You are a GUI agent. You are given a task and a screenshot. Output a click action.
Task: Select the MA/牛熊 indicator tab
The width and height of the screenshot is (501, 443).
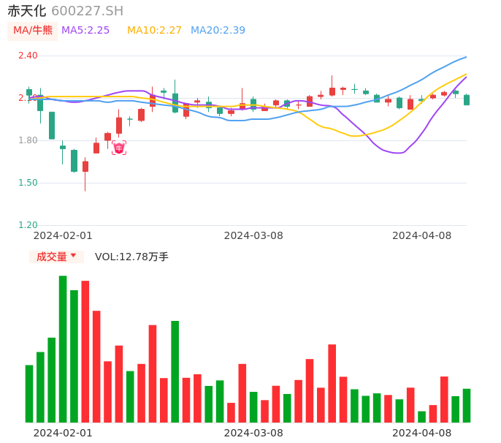coord(32,31)
